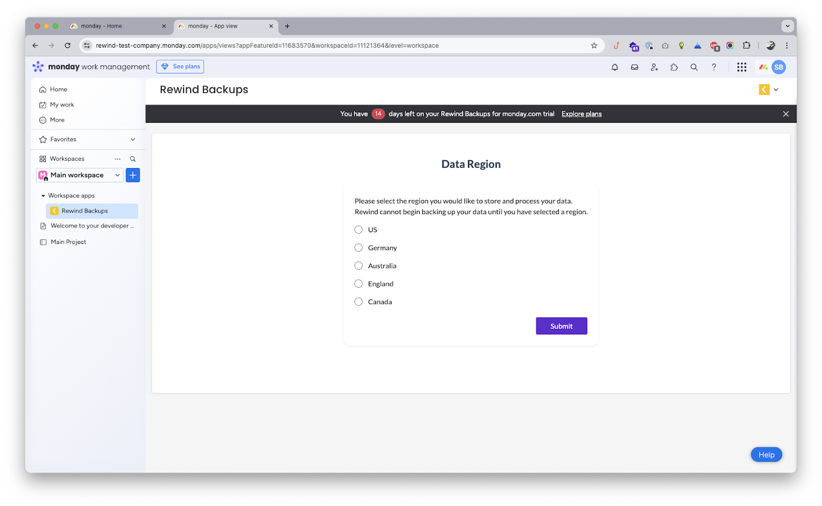
Task: Click the lightbulb extension icon
Action: [x=681, y=46]
